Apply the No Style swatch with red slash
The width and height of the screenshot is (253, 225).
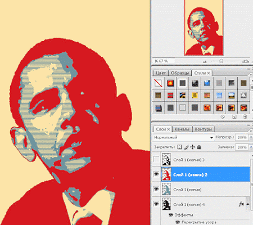coord(158,83)
